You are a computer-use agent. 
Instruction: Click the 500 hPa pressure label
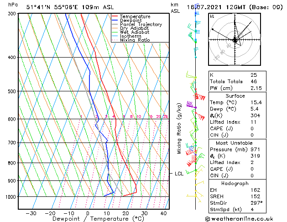click(12, 91)
